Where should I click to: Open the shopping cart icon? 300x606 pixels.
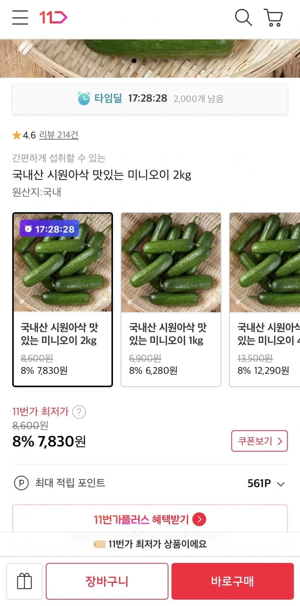pyautogui.click(x=273, y=18)
